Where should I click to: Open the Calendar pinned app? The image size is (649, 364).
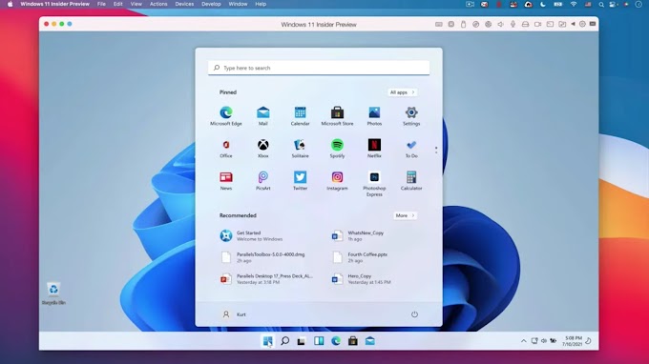pyautogui.click(x=300, y=115)
